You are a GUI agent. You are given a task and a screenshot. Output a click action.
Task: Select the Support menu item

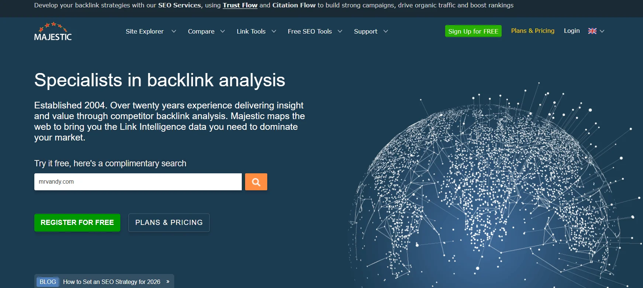point(365,31)
